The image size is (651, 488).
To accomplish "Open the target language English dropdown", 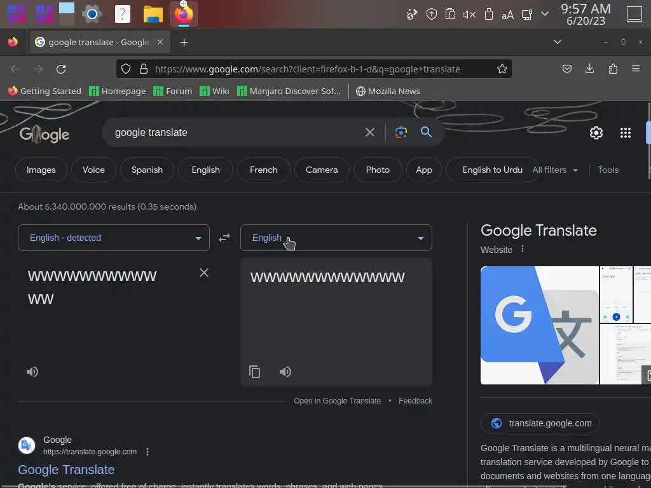I will click(336, 238).
